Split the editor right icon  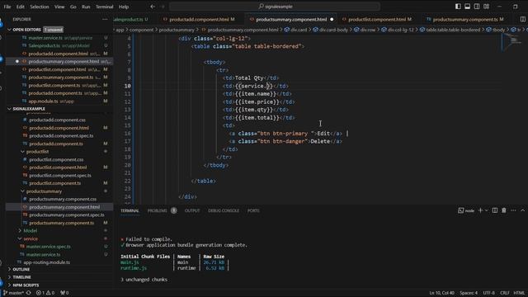coord(522,20)
